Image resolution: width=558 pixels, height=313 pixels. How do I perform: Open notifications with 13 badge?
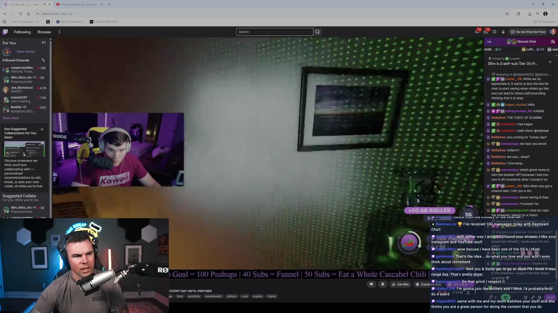[x=486, y=32]
